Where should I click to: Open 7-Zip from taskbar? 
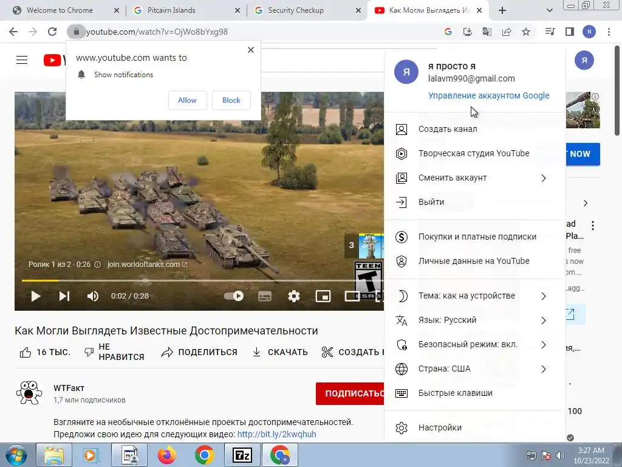(x=242, y=455)
